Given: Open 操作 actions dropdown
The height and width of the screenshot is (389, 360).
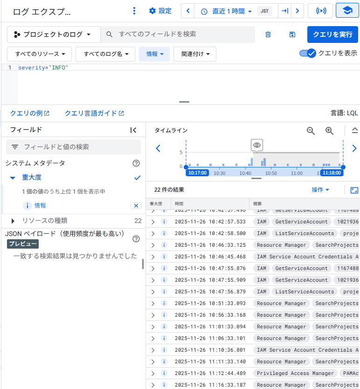Looking at the screenshot, I should point(320,190).
